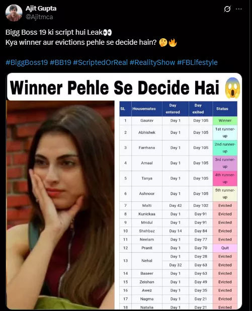Click the Day exited column header
Screen dimensions: 252x311
(201, 109)
